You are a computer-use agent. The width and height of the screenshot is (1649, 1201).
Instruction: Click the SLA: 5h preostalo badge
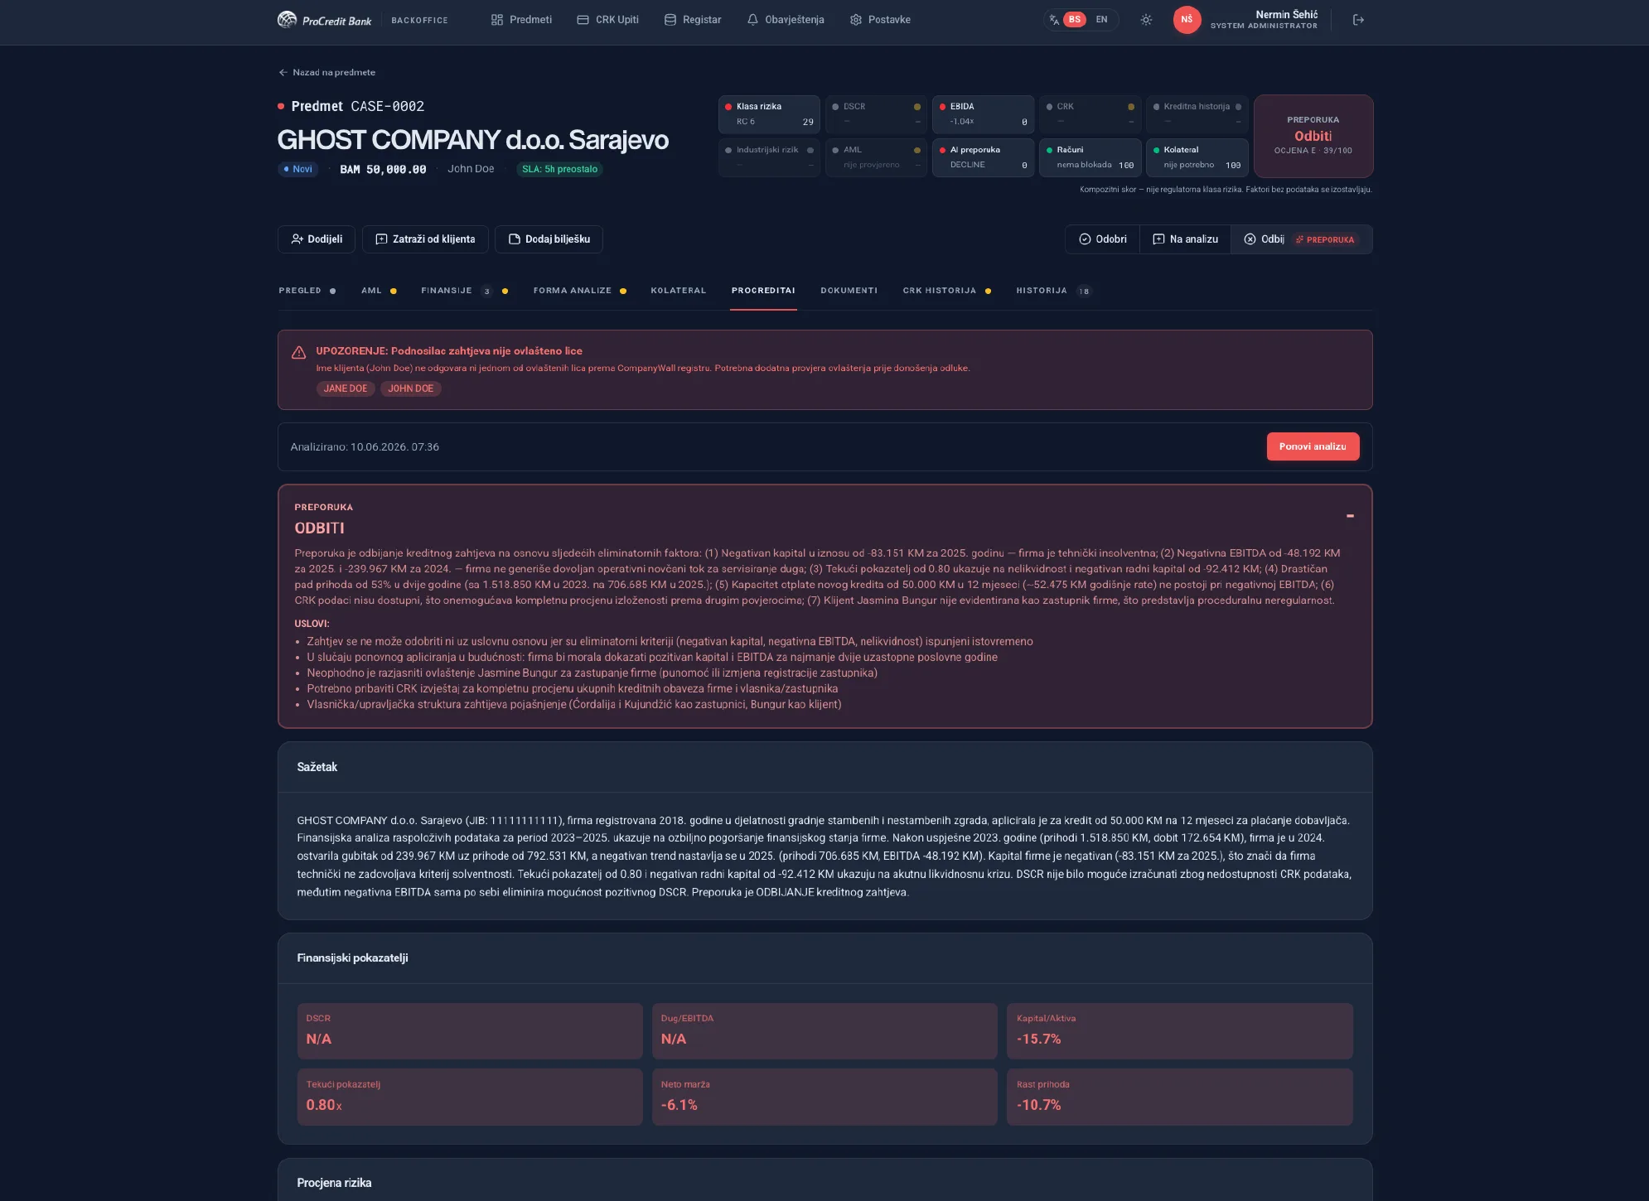[559, 169]
